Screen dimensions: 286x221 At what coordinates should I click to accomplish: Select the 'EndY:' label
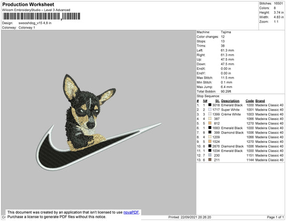click(x=201, y=73)
